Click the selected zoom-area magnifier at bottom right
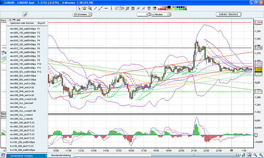Viewport: 264px width, 158px height. point(249,155)
